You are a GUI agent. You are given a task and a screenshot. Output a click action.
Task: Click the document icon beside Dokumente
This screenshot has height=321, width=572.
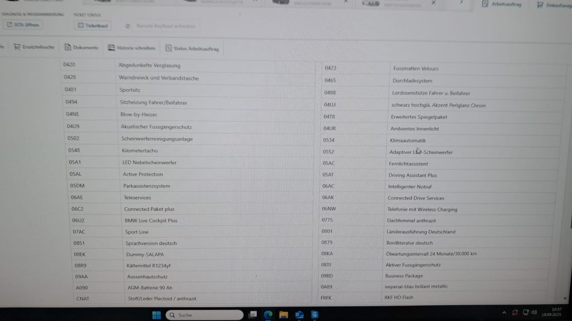pyautogui.click(x=68, y=47)
